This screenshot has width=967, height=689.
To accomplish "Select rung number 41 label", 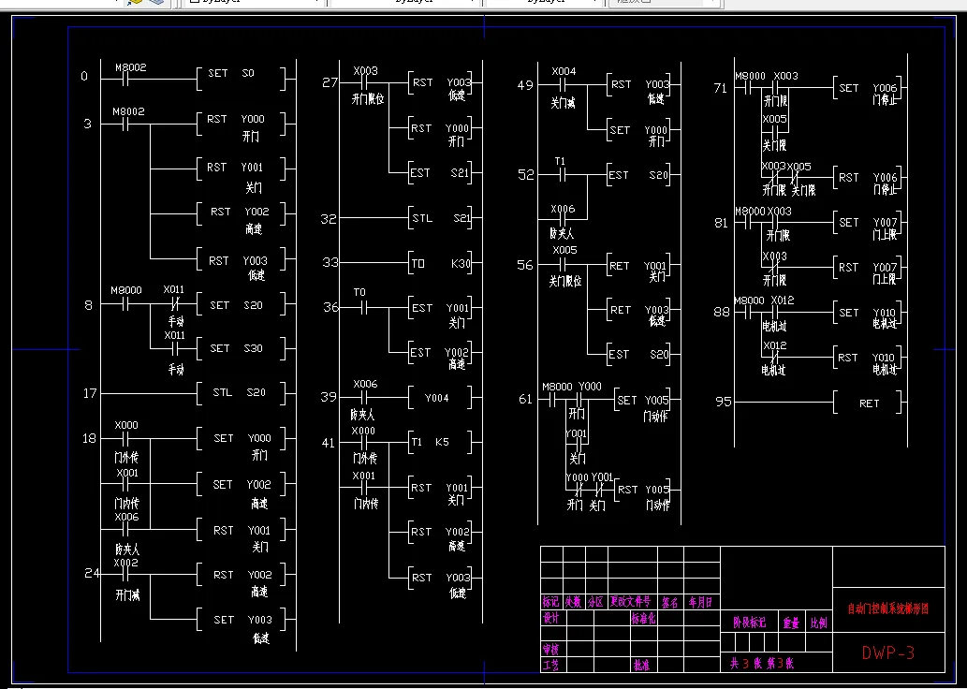I will pyautogui.click(x=328, y=443).
